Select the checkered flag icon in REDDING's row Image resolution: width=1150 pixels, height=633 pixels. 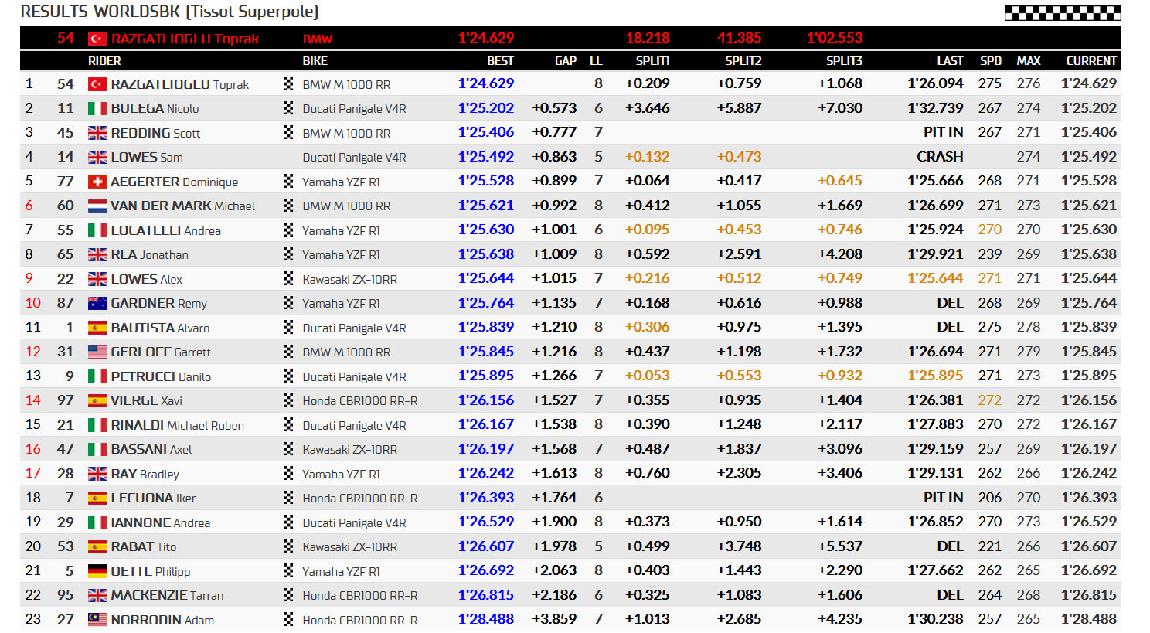(289, 133)
